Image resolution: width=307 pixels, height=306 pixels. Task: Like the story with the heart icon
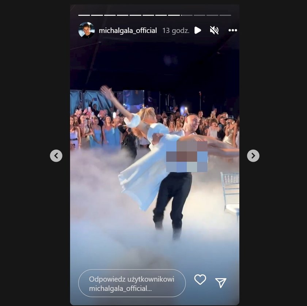pos(200,279)
